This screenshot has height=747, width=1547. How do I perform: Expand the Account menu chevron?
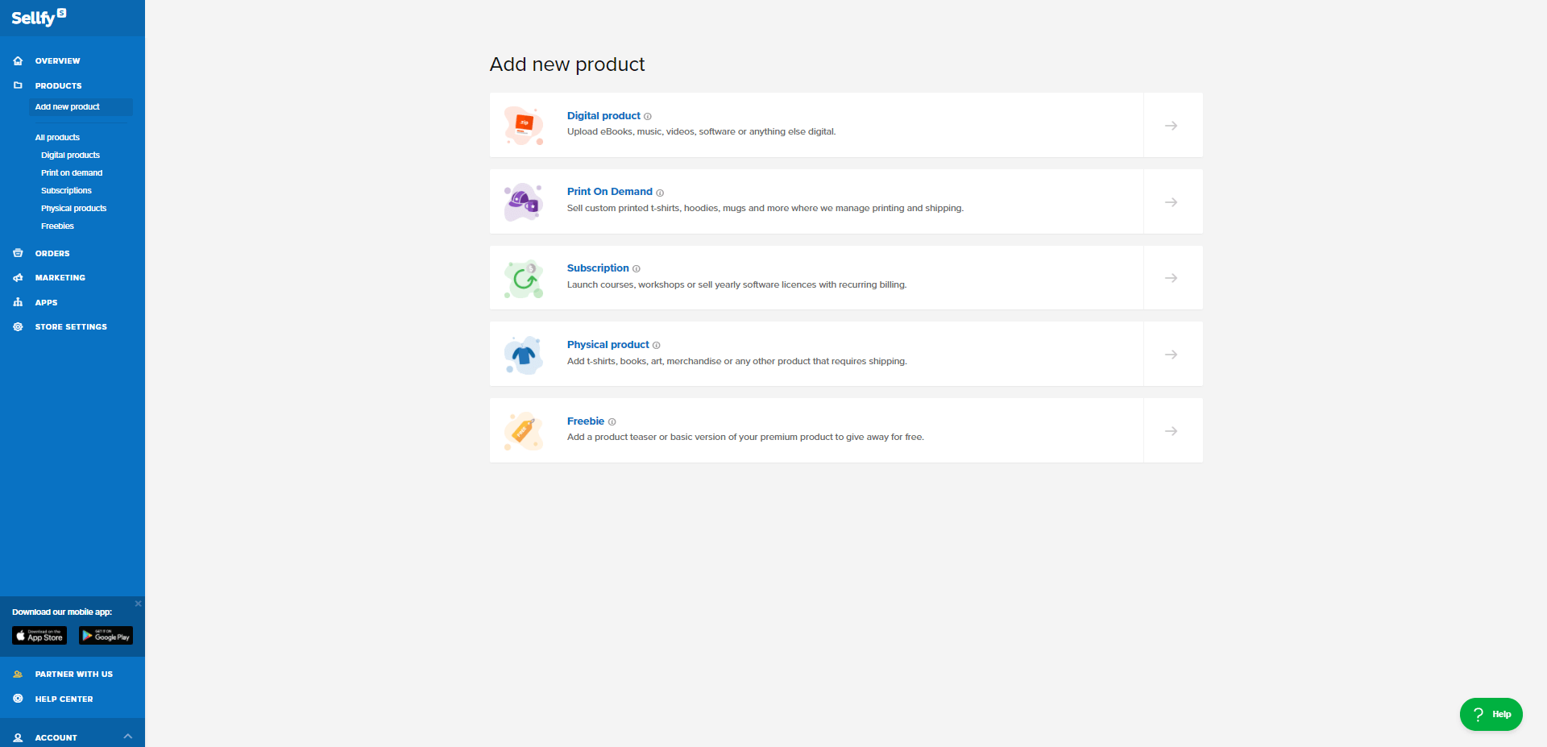[x=127, y=737]
